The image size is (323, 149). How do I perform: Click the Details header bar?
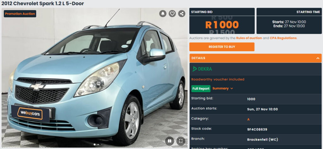point(255,58)
